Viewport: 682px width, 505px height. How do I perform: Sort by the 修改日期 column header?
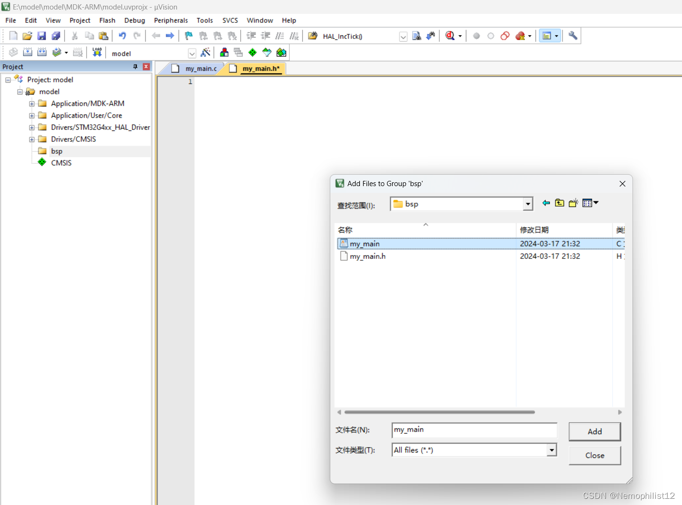pos(564,230)
